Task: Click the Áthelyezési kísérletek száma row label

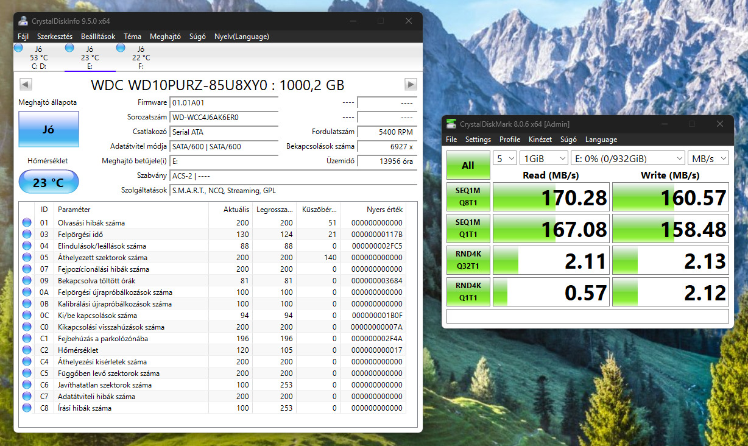Action: [102, 361]
